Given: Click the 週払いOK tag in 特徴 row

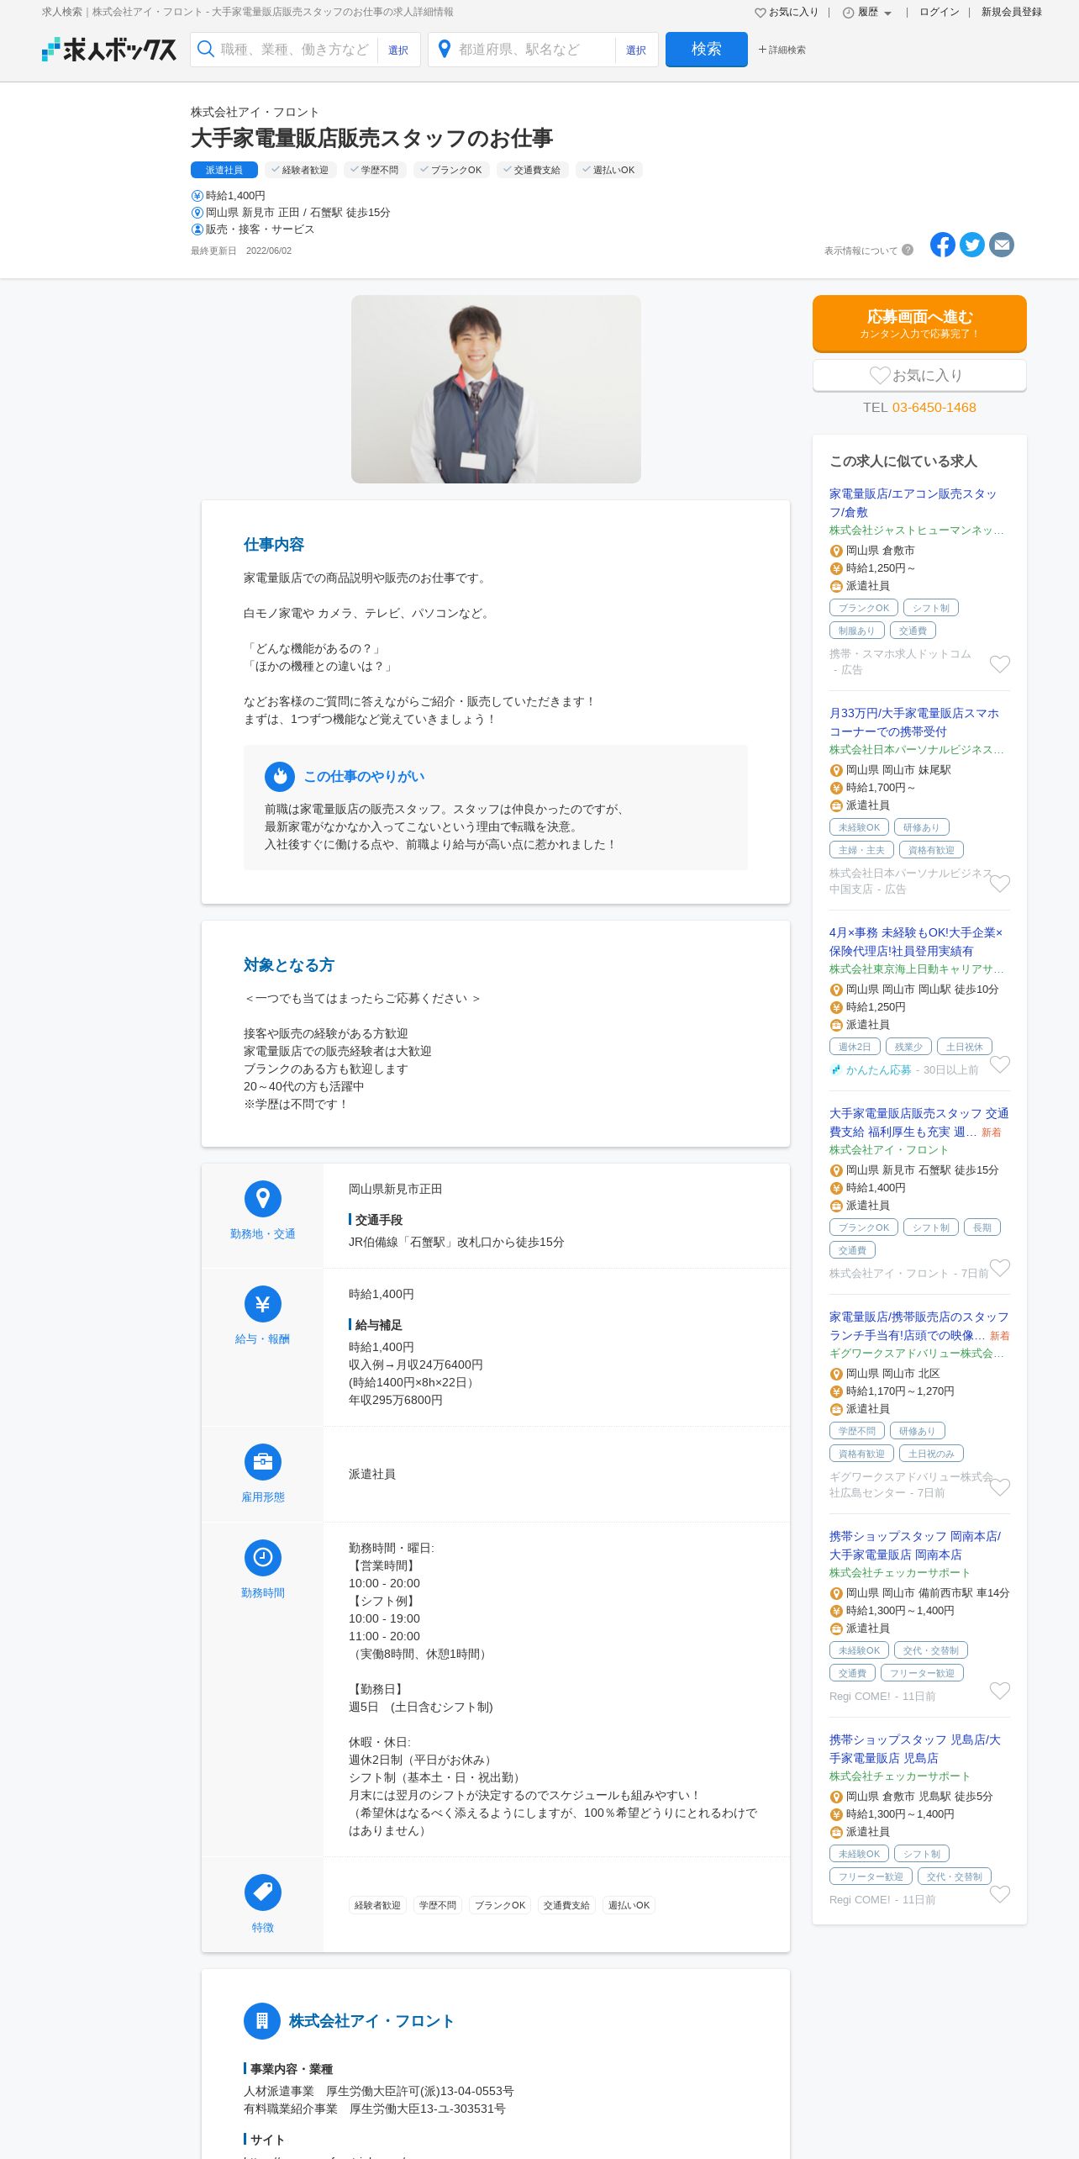Looking at the screenshot, I should (x=629, y=1905).
